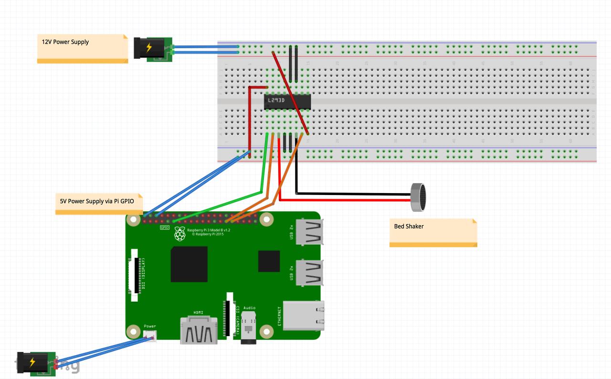This screenshot has width=611, height=379.
Task: Select the Pi's Ethernet port
Action: tap(304, 315)
